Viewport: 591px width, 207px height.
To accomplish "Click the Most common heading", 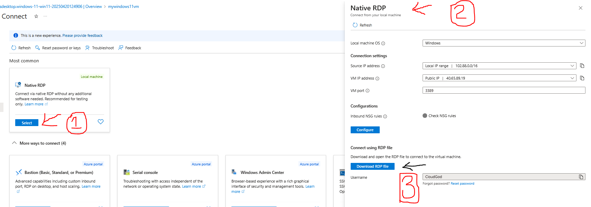I will (24, 61).
